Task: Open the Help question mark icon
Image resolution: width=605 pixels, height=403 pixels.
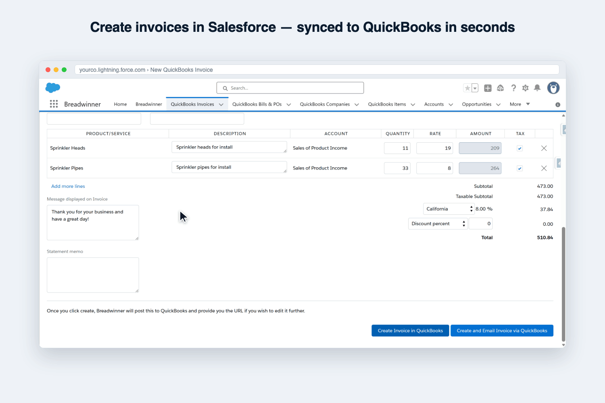Action: click(x=513, y=88)
